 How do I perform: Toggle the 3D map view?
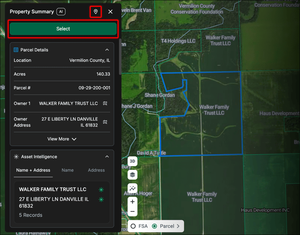pyautogui.click(x=133, y=161)
